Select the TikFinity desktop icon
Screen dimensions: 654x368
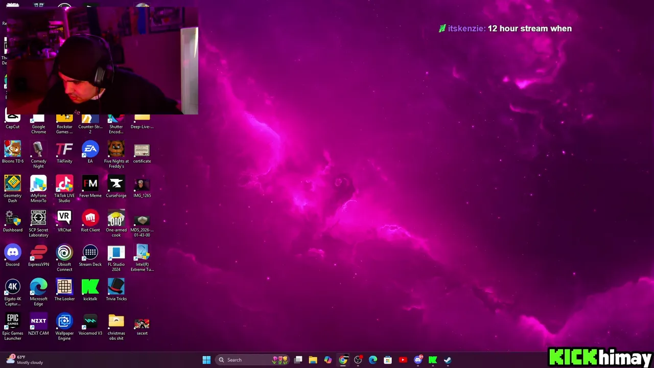(x=64, y=153)
